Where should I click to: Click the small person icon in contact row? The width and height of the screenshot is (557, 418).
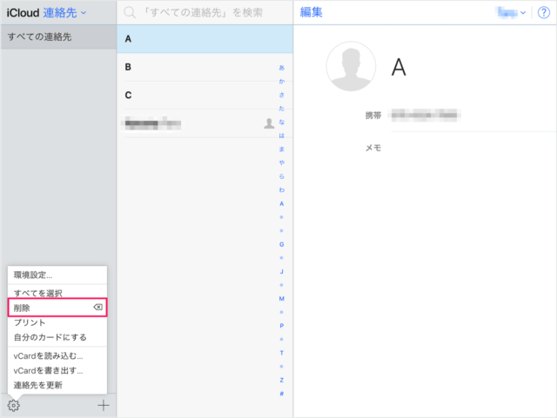269,123
